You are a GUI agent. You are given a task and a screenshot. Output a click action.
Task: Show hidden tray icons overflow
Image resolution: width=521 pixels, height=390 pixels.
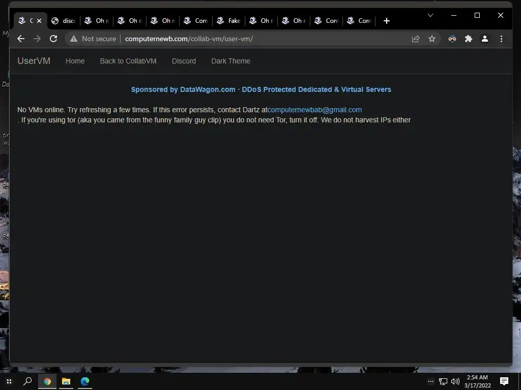click(430, 381)
